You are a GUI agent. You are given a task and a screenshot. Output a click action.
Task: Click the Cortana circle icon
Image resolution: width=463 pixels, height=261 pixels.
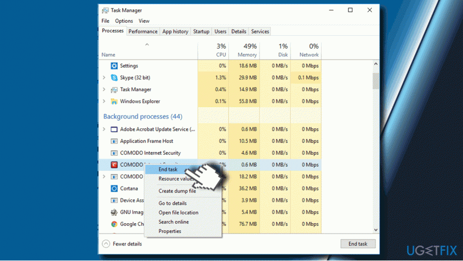(x=114, y=189)
